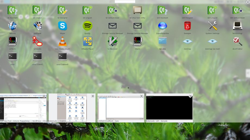Close the Dolphin window thumbnail
The height and width of the screenshot is (140, 250).
coord(93,96)
